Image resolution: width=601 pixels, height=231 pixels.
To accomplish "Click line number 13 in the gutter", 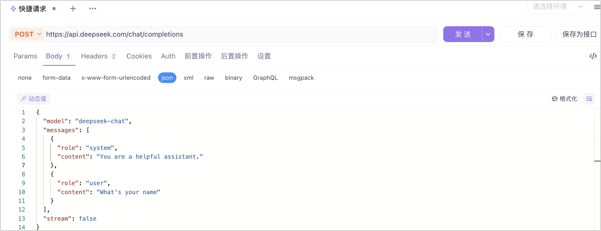I will [x=22, y=219].
